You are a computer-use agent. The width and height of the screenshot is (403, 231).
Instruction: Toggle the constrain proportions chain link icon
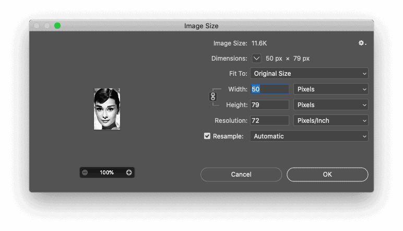click(x=213, y=97)
